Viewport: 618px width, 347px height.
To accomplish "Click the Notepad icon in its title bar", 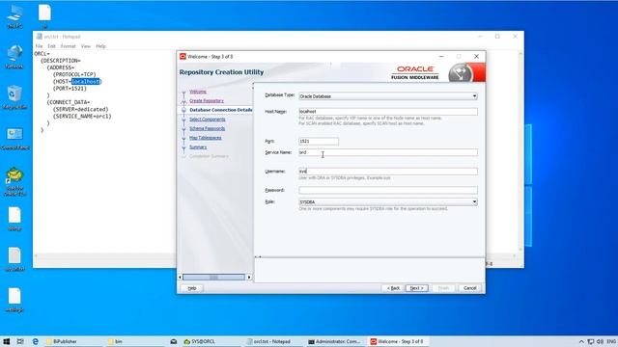I will click(x=39, y=37).
